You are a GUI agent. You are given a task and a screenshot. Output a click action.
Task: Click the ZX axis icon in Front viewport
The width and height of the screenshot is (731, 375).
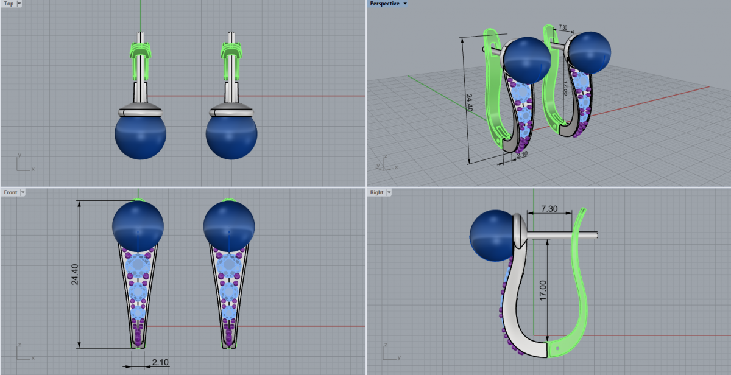pos(23,351)
